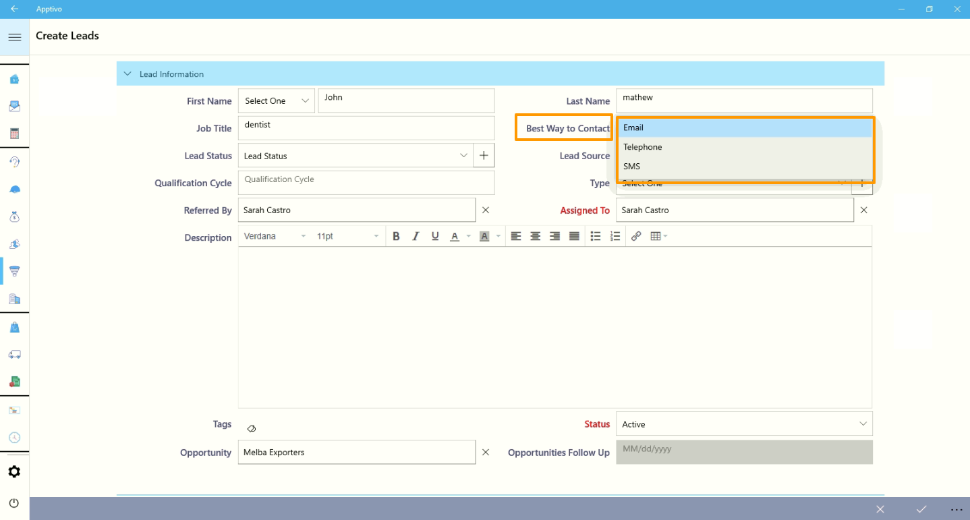Collapse the Lead Information section

[x=127, y=74]
